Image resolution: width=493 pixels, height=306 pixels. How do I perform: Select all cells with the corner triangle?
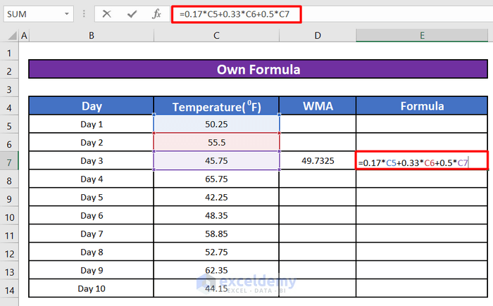tap(12, 35)
